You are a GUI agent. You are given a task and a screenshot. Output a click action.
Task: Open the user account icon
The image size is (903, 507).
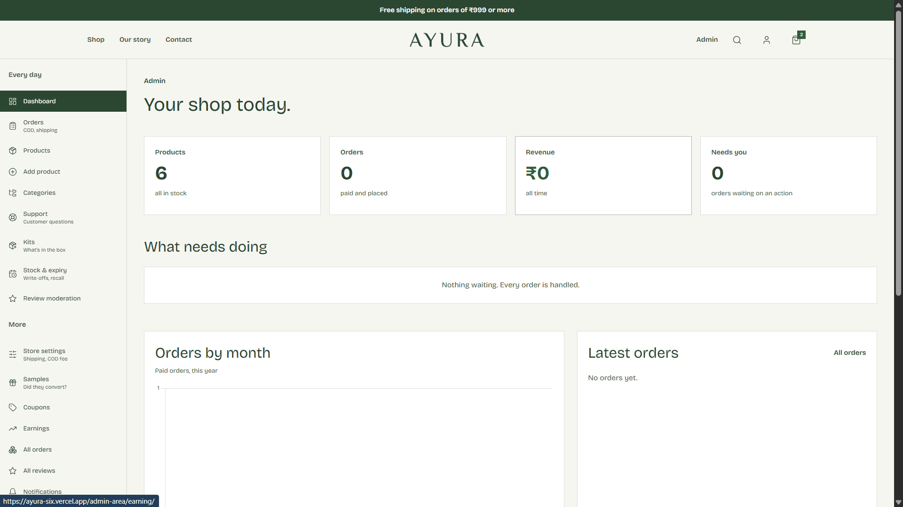click(767, 40)
